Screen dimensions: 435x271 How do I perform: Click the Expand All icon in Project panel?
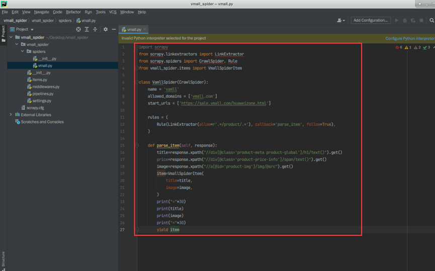point(86,29)
